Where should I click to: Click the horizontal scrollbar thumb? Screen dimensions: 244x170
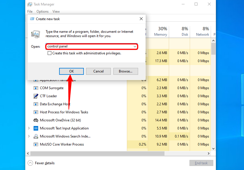point(97,154)
